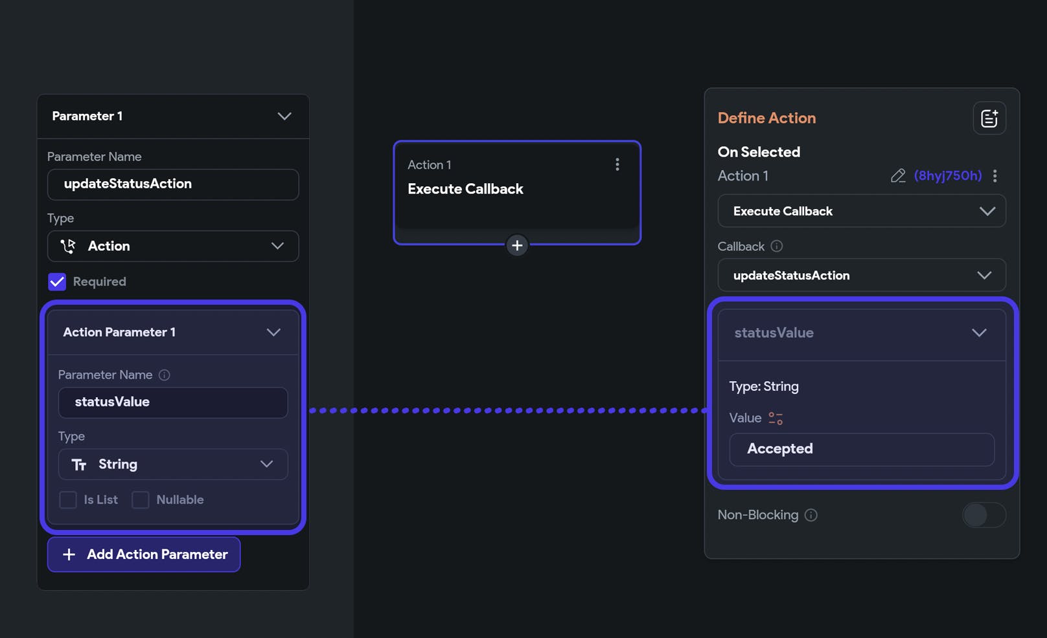Click the Type: String text
Image resolution: width=1047 pixels, height=638 pixels.
764,386
